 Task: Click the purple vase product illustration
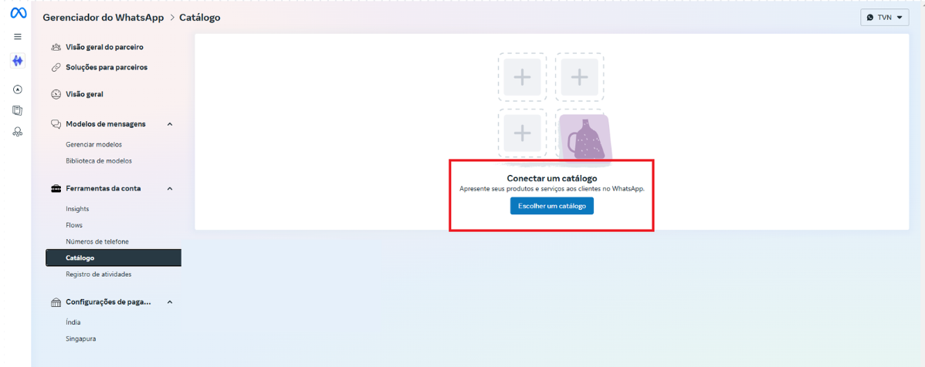pos(584,137)
